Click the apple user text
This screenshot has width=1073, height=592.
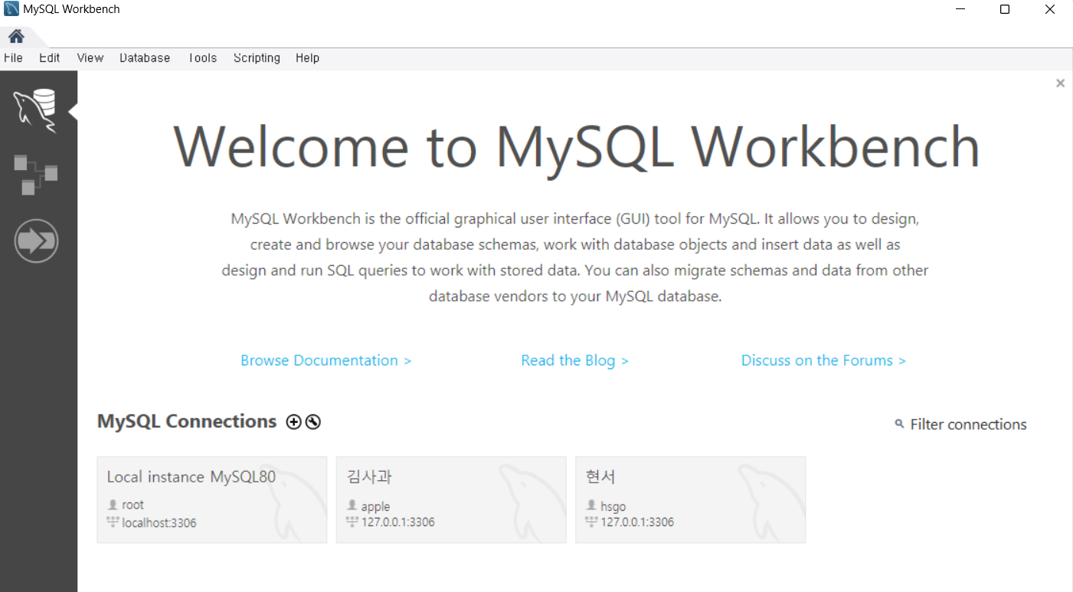click(x=375, y=506)
